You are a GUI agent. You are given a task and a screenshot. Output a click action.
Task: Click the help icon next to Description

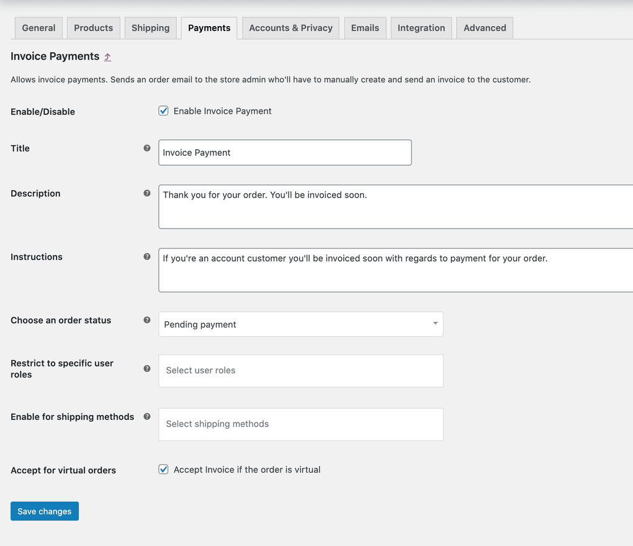[147, 193]
